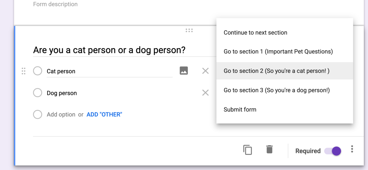This screenshot has height=170, width=368.
Task: Remove the Dog person option
Action: [x=205, y=93]
